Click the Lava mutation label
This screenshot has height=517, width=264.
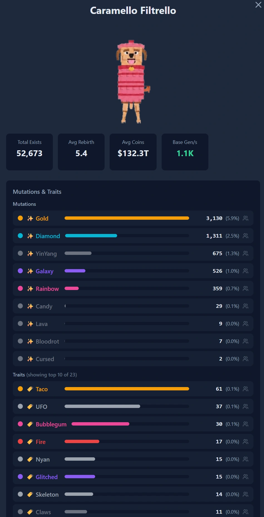coord(41,324)
